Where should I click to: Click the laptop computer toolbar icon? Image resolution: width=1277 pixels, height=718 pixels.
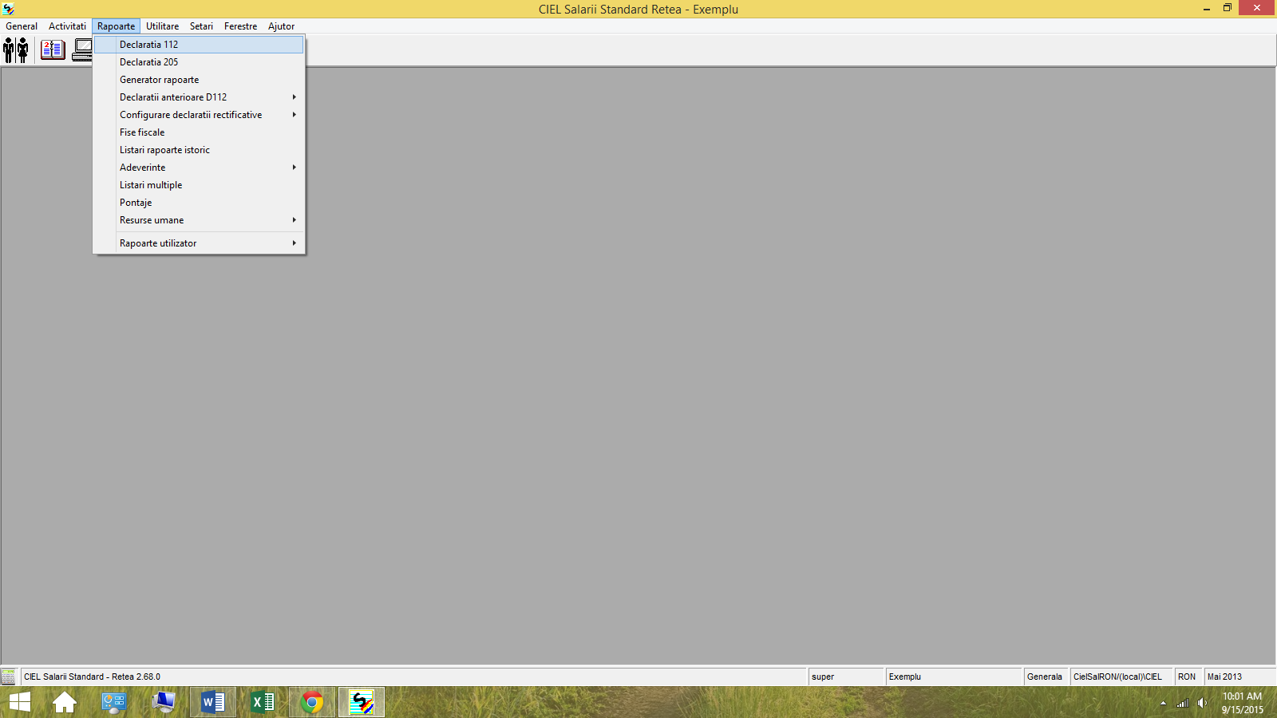[x=82, y=50]
